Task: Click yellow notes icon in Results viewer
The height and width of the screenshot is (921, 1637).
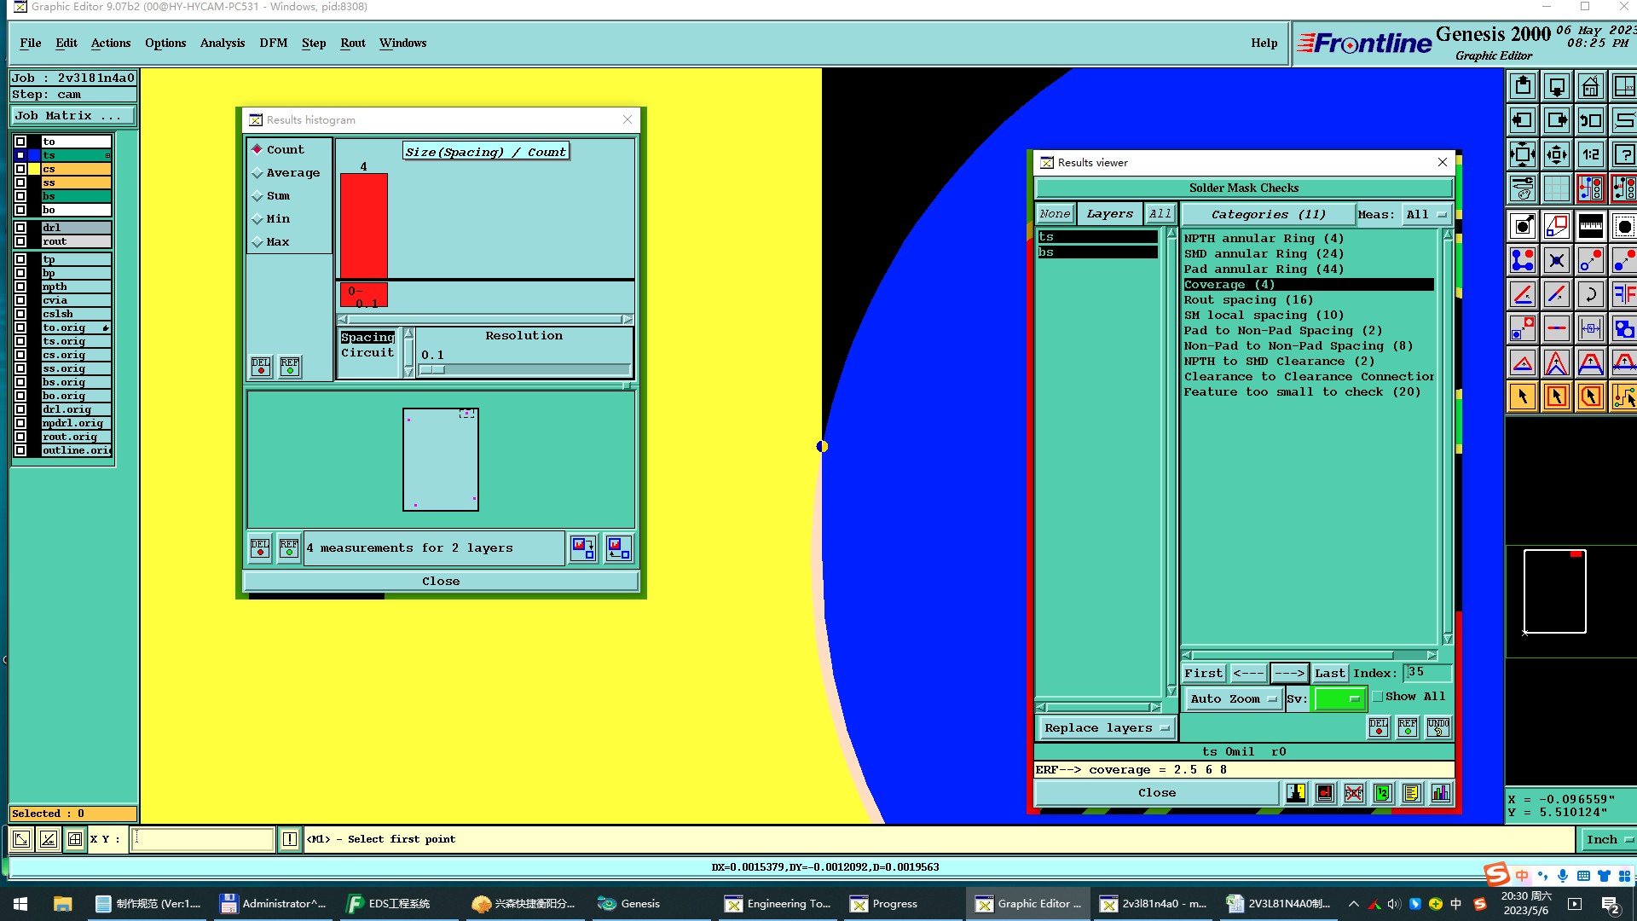Action: click(x=1411, y=793)
